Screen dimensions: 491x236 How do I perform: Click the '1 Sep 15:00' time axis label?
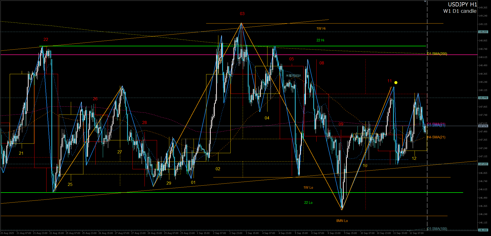click(x=203, y=233)
